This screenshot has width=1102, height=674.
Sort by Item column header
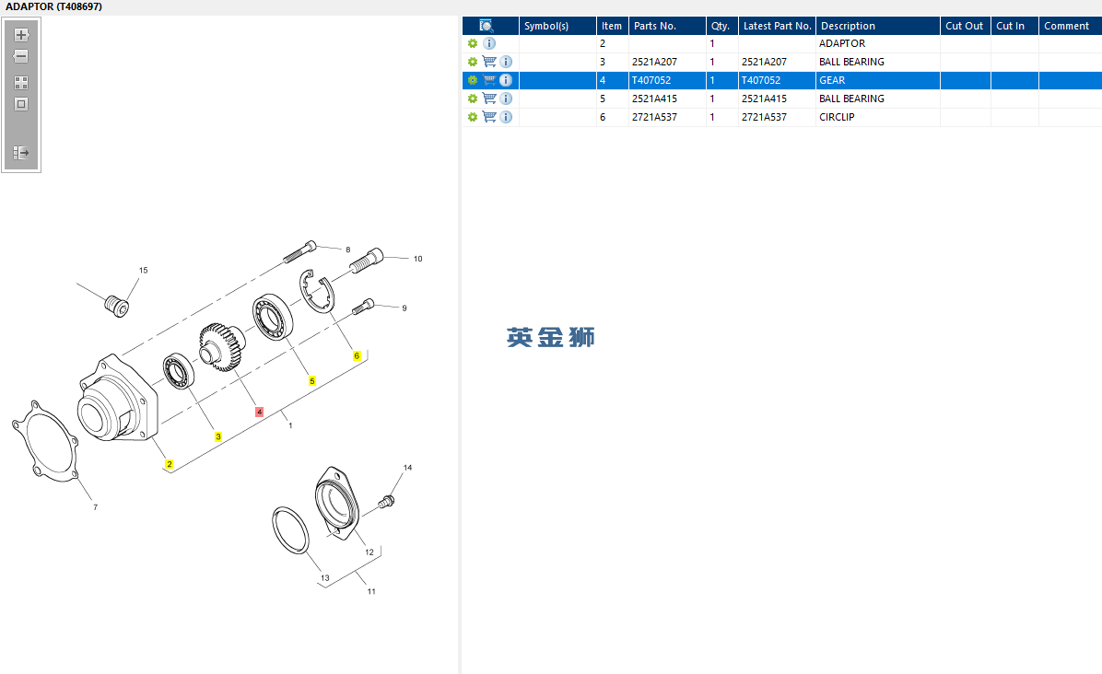(x=612, y=26)
